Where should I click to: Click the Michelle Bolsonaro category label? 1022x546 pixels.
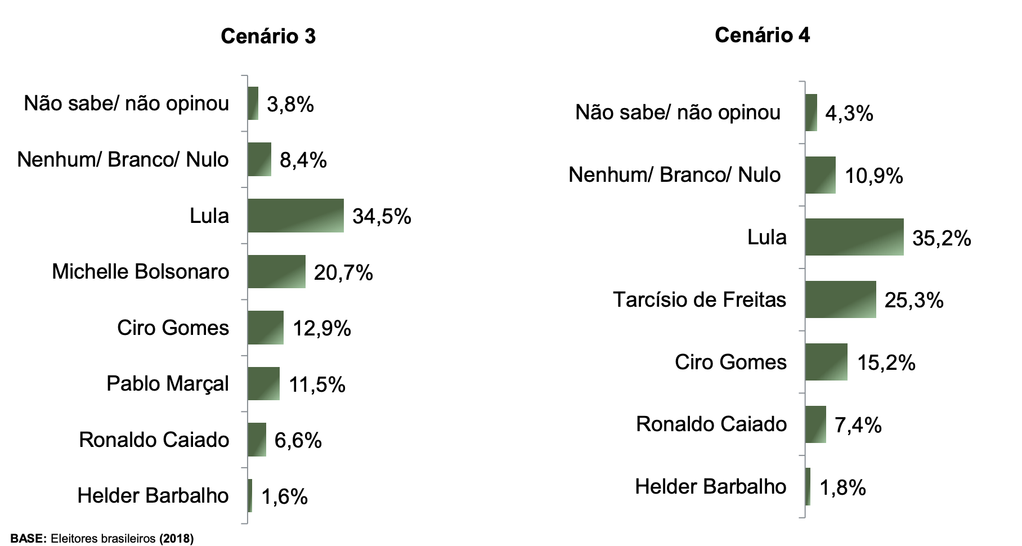[x=141, y=271]
